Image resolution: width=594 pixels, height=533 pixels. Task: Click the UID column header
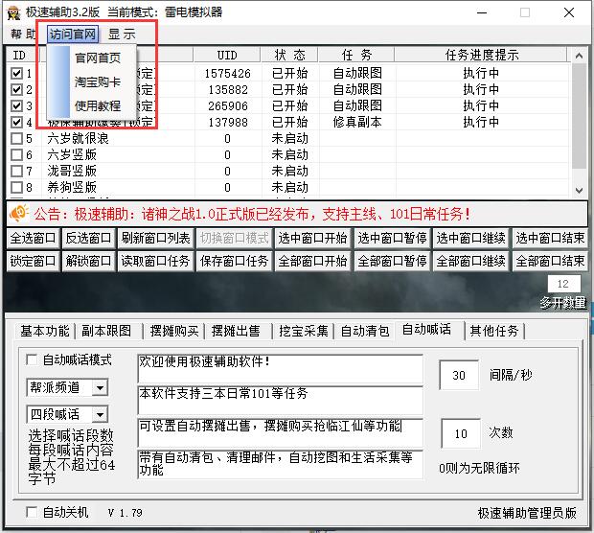[x=227, y=55]
